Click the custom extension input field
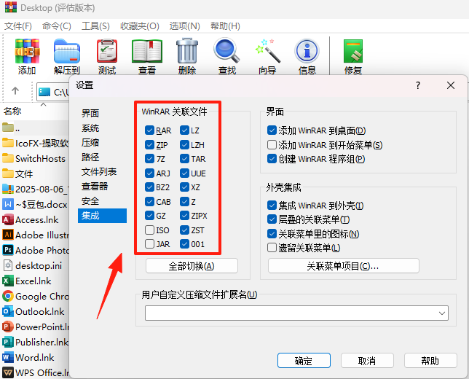This screenshot has width=469, height=379. click(x=296, y=313)
